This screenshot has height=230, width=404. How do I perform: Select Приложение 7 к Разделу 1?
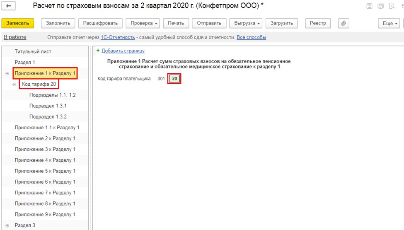tap(45, 193)
